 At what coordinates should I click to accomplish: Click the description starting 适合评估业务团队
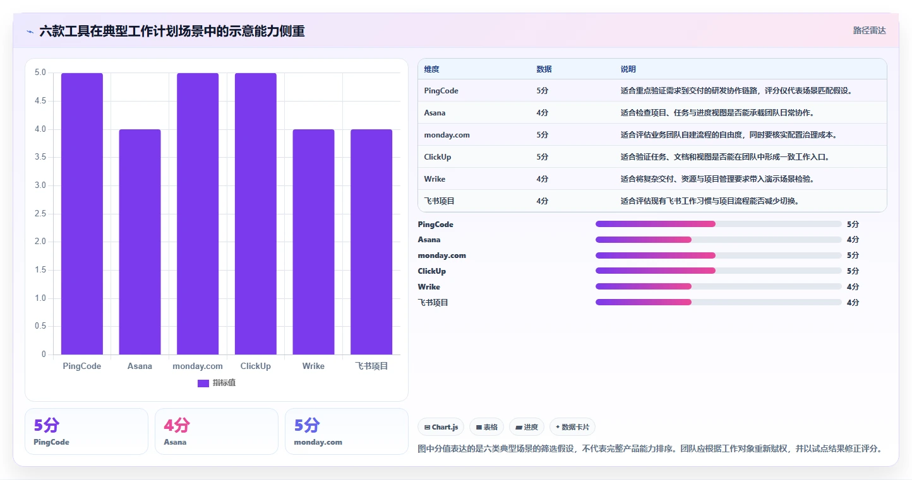coord(729,135)
